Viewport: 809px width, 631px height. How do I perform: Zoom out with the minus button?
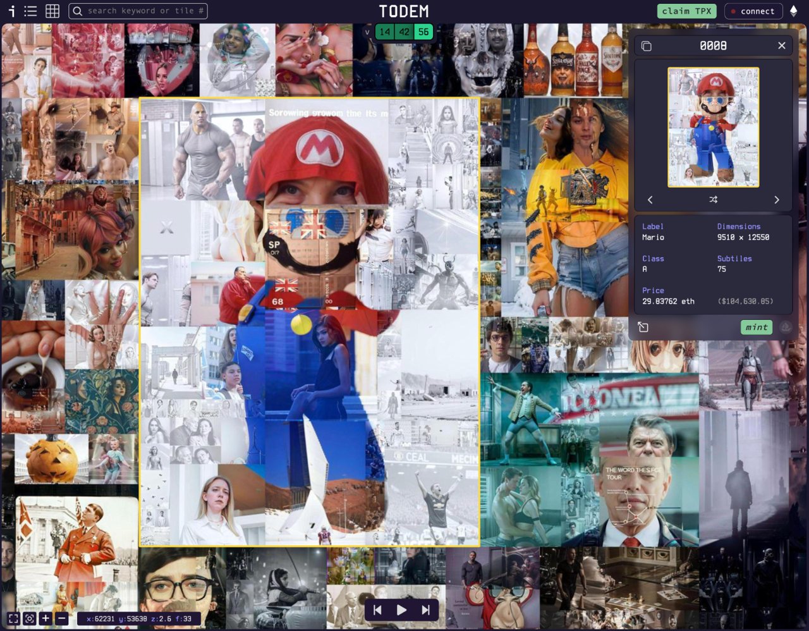[x=61, y=618]
